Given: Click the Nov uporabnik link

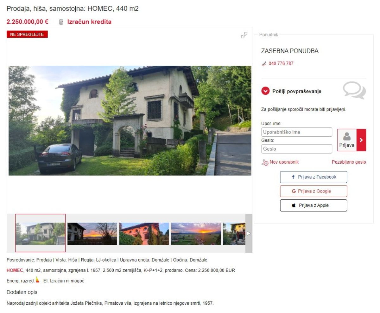Looking at the screenshot, I should [x=284, y=162].
